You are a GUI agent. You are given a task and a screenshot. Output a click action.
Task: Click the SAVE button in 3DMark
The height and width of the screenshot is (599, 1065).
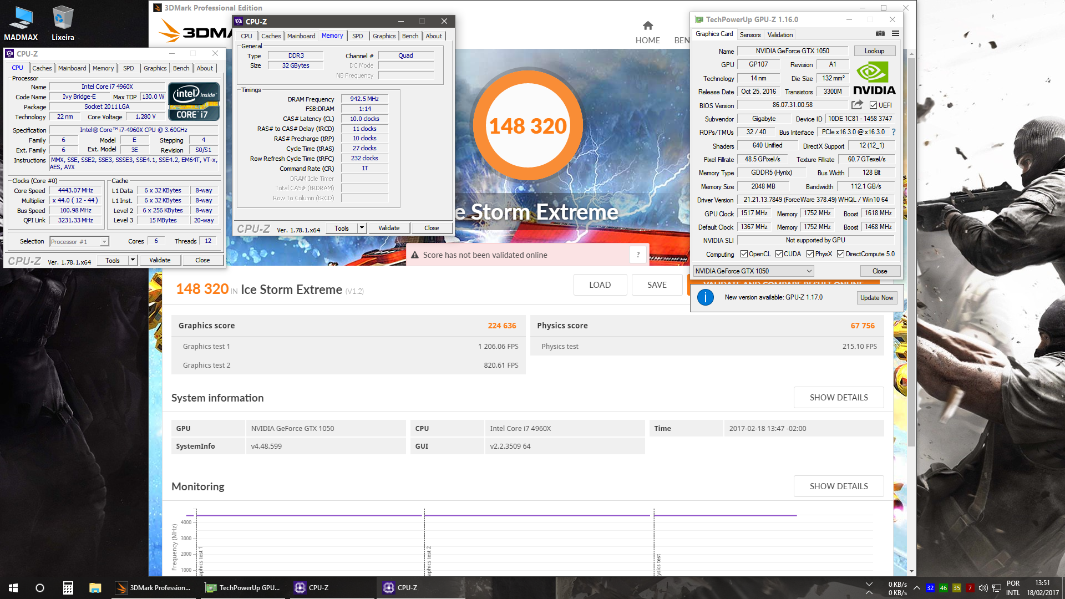pos(657,285)
